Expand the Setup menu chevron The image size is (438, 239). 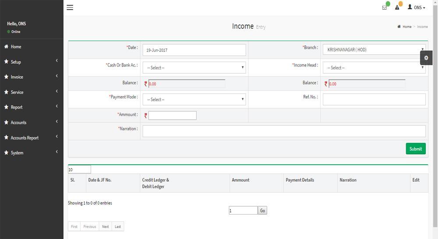57,60
